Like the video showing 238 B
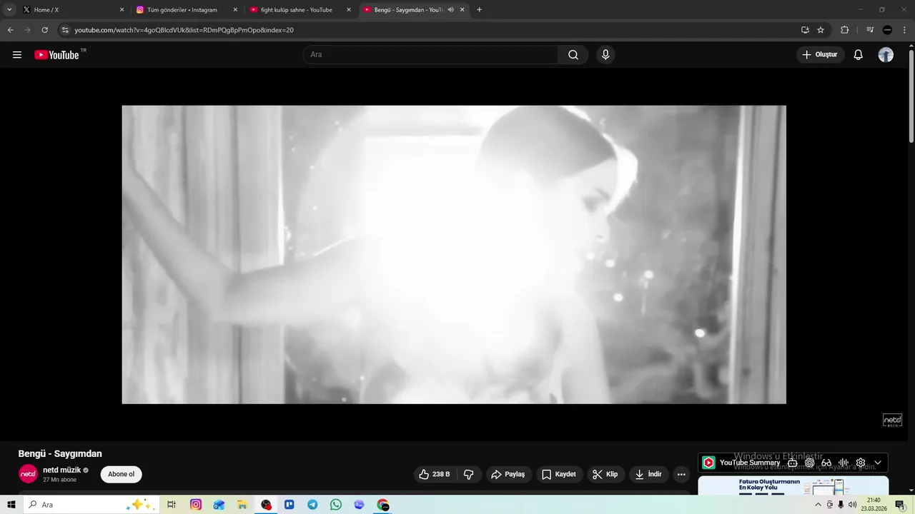Viewport: 915px width, 514px height. 435,474
